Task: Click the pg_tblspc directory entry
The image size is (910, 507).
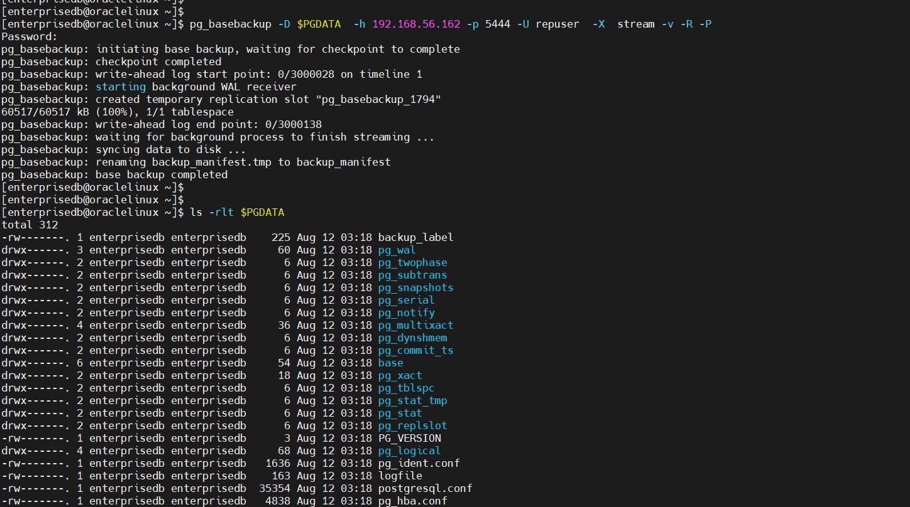Action: (x=405, y=388)
